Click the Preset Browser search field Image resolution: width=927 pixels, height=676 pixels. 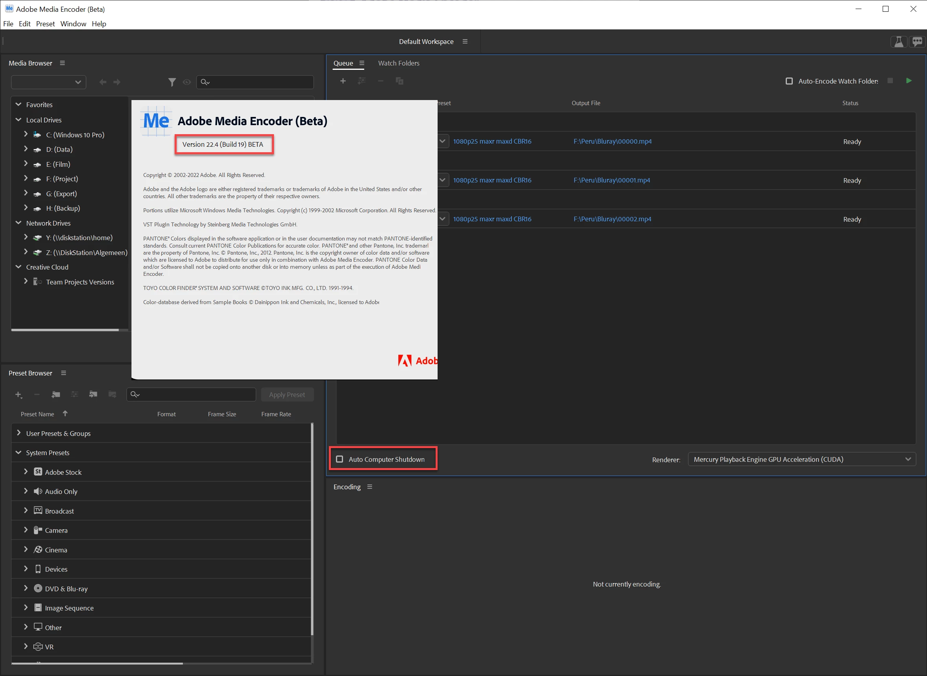197,394
